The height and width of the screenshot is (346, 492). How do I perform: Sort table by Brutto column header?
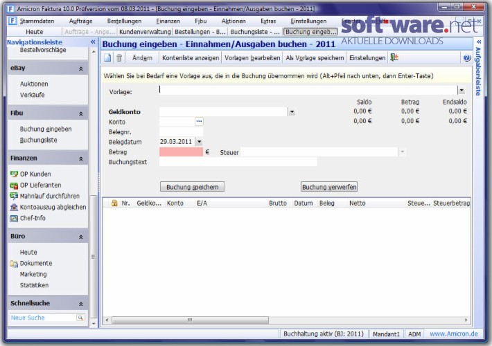click(x=278, y=203)
